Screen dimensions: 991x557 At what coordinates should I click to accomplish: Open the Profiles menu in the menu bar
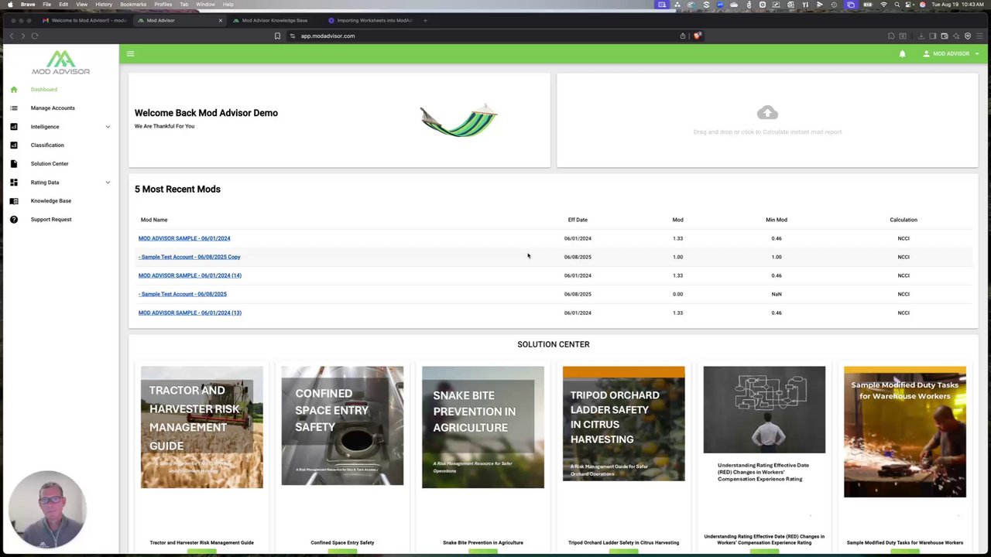[x=163, y=5]
